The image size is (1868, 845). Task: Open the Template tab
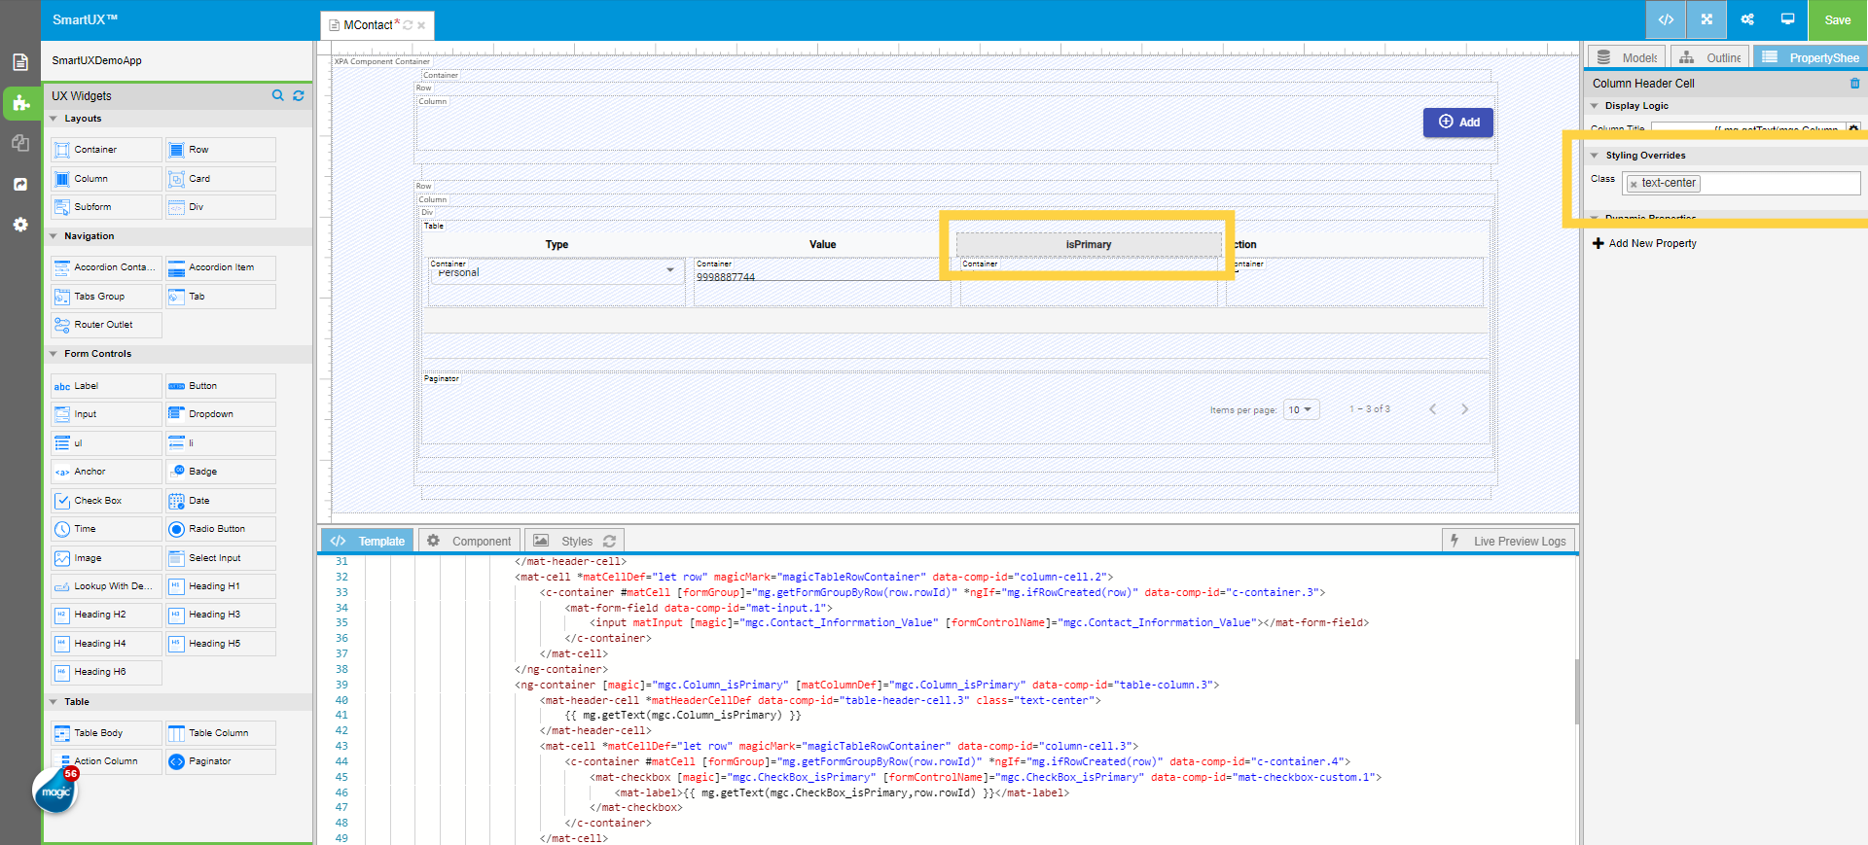pyautogui.click(x=368, y=541)
